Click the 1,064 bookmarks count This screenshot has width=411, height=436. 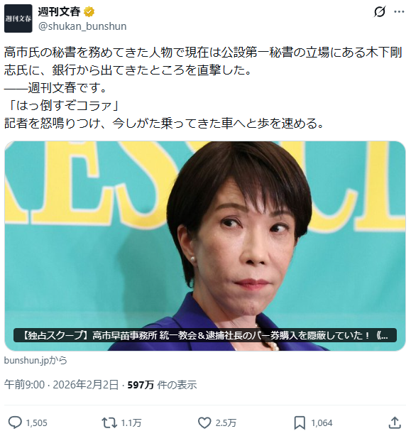pos(322,423)
